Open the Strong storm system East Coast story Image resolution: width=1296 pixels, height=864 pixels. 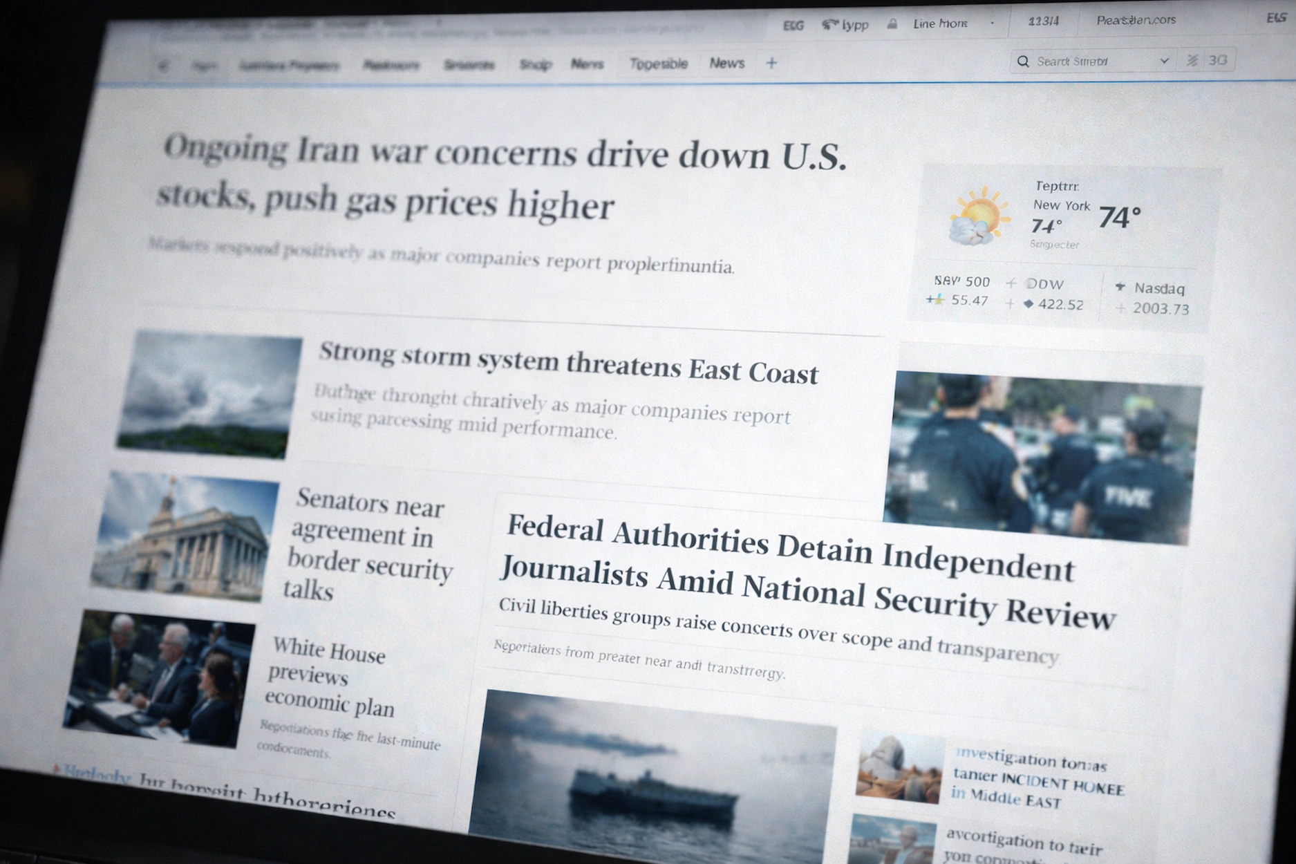click(568, 364)
